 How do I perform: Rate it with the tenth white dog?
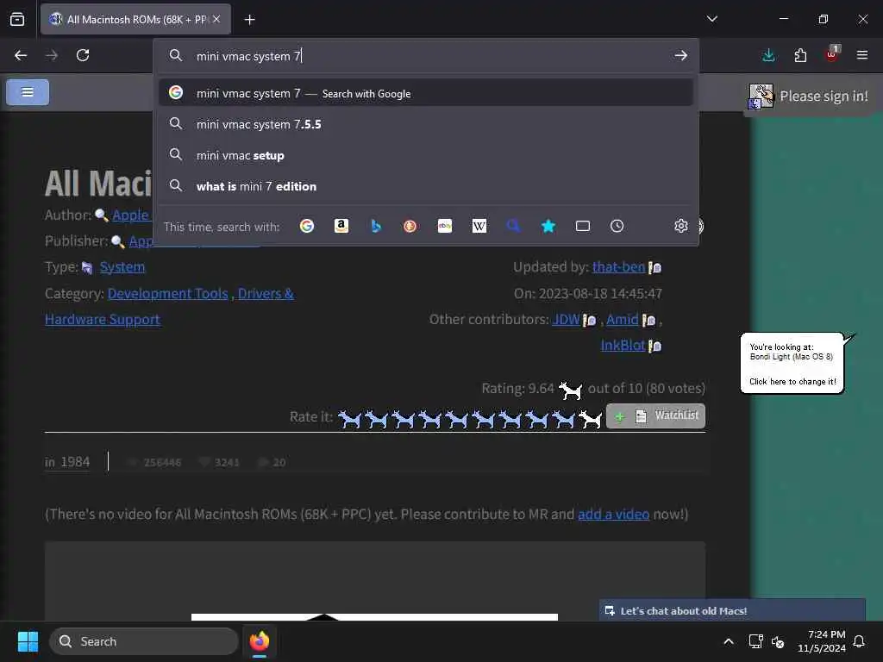click(x=590, y=418)
